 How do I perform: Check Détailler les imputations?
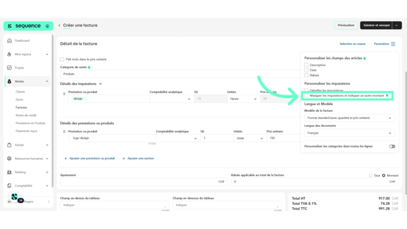pos(306,90)
